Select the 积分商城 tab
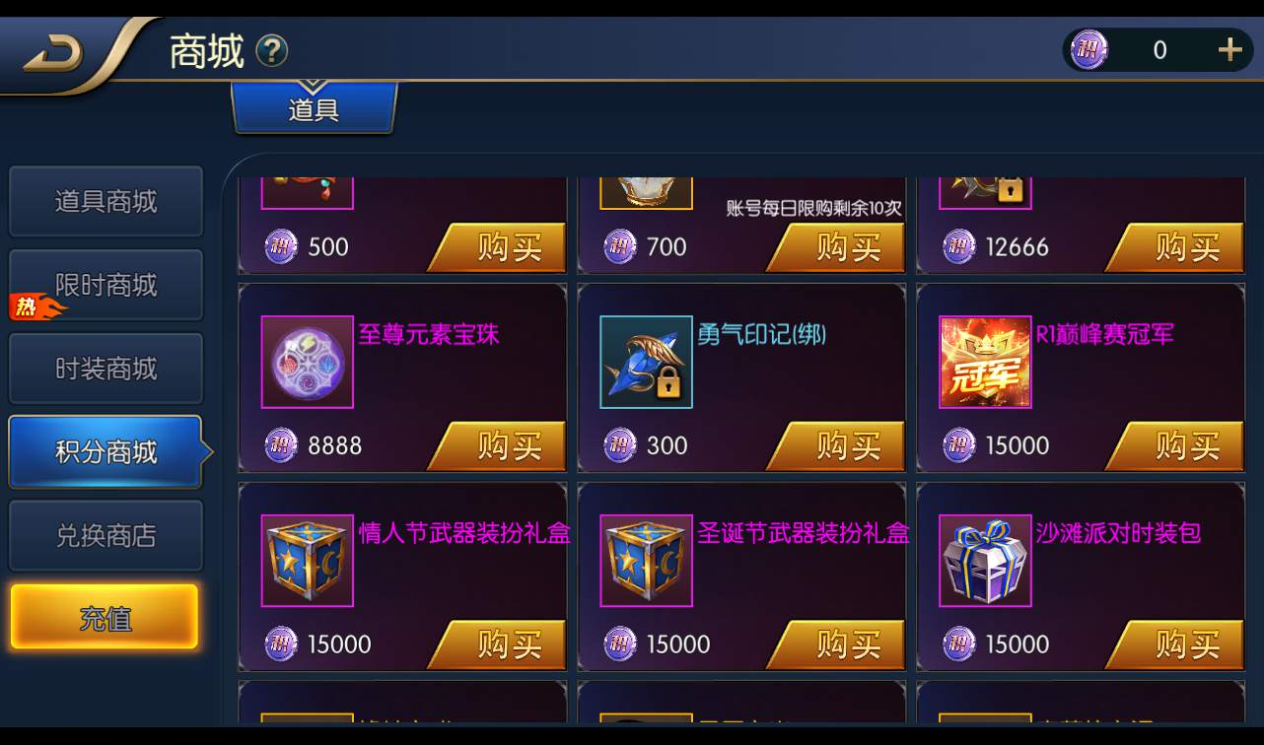 (105, 452)
